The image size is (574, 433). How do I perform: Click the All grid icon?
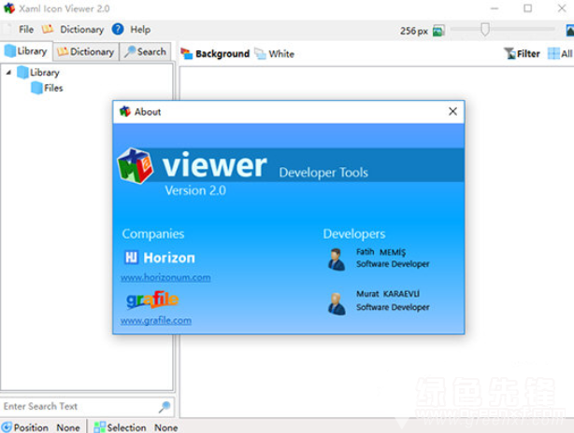tap(553, 54)
